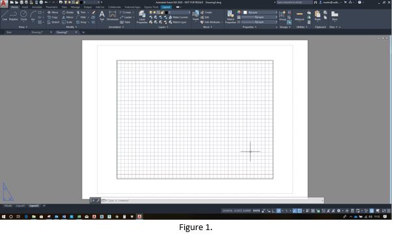This screenshot has width=393, height=234.
Task: Click the Group tool
Action: pyautogui.click(x=282, y=16)
